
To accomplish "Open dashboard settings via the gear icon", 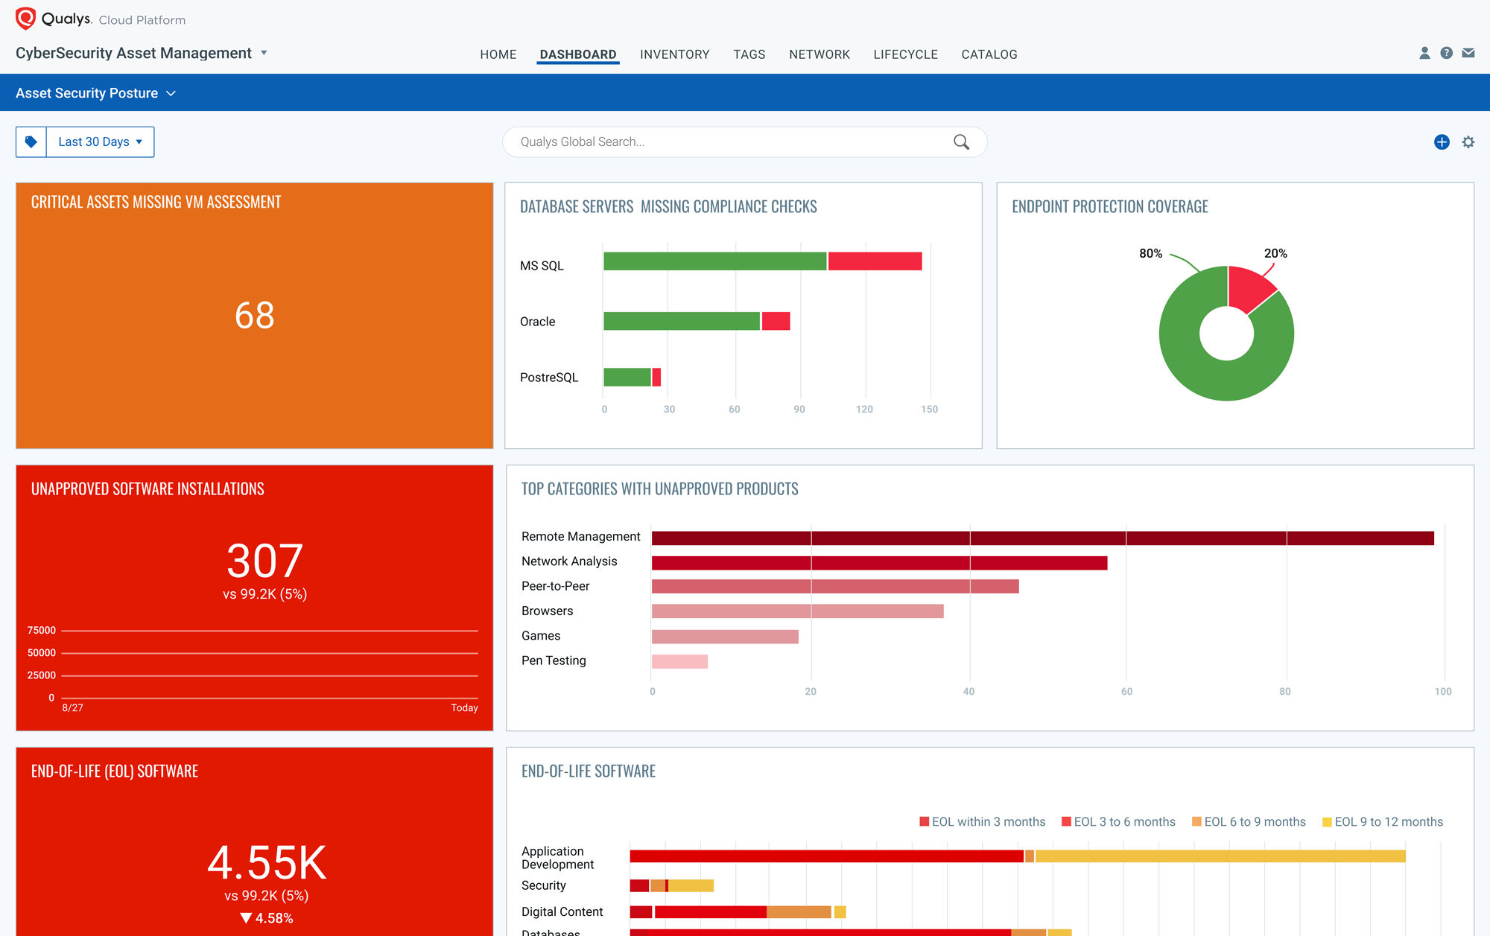I will 1467,141.
